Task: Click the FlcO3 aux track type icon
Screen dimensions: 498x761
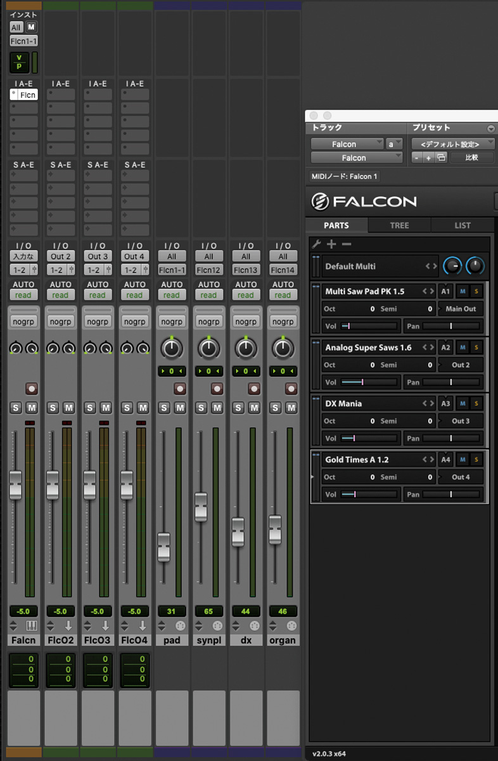Action: tap(106, 626)
